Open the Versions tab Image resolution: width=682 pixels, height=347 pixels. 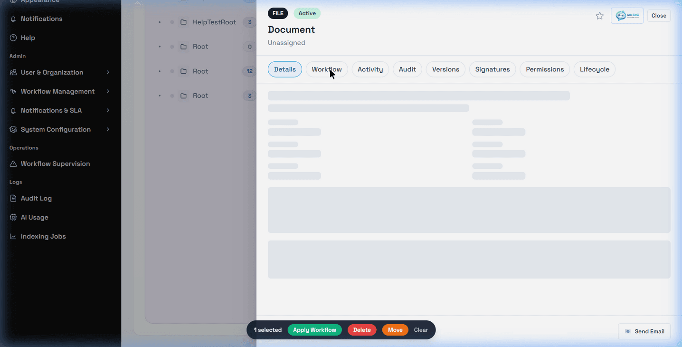(445, 69)
